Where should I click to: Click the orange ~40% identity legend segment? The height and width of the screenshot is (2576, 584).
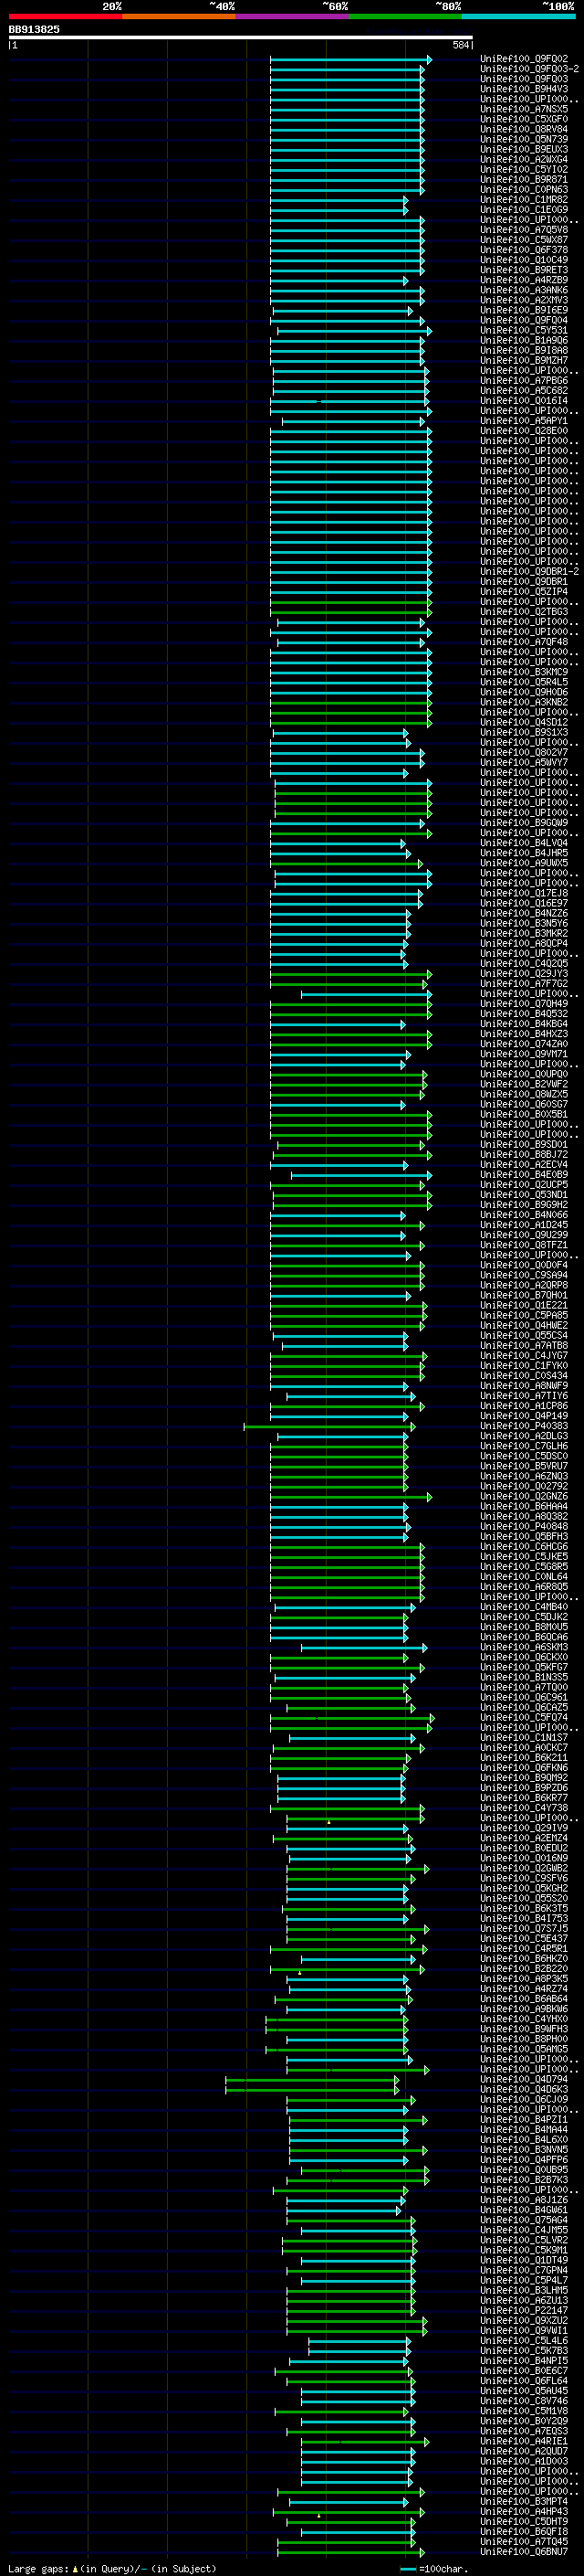(179, 17)
